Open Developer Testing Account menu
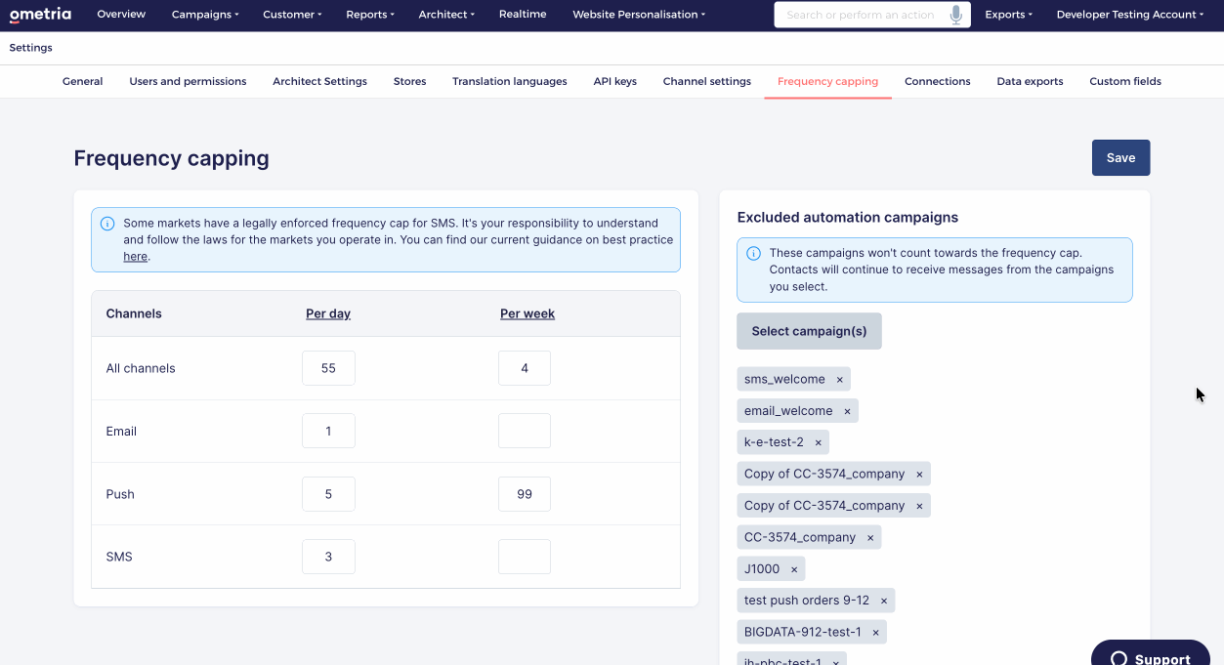This screenshot has width=1224, height=665. point(1130,15)
